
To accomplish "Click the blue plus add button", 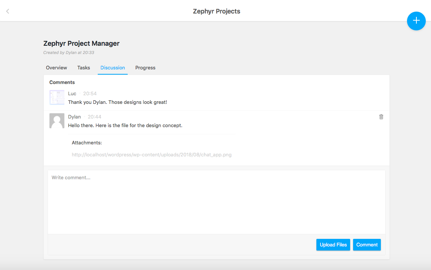I will 416,21.
